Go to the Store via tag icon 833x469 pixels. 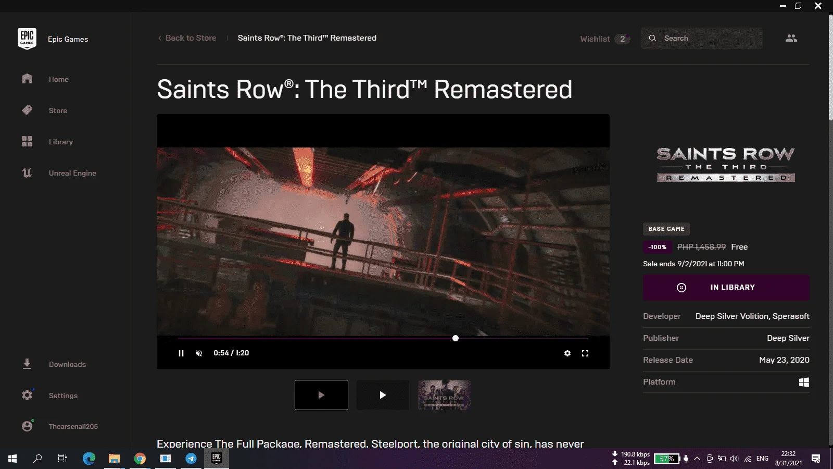[x=27, y=110]
